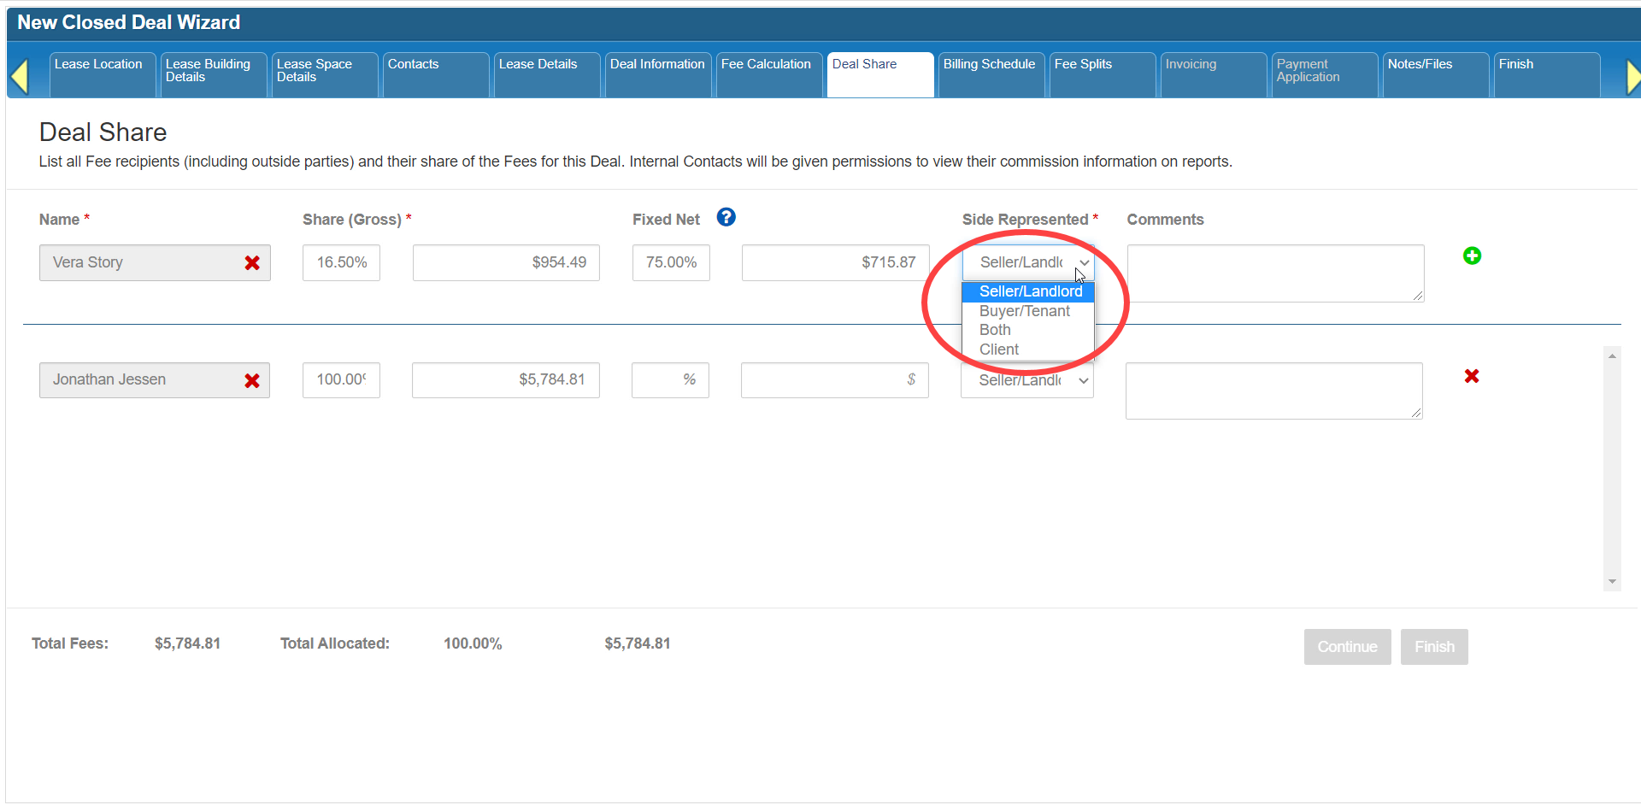Viewport: 1641px width, 805px height.
Task: Clear Jonathan Jessen name with red X
Action: click(252, 381)
